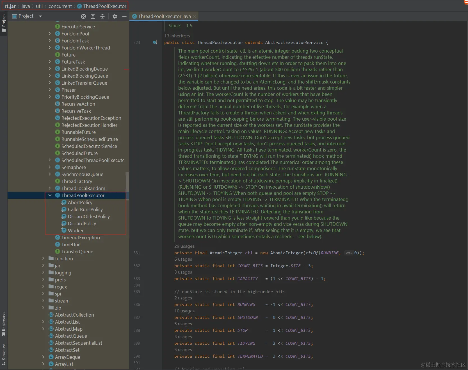Click the 10 usages hint above SHUTDOWN
Screen dimensions: 468x370
pos(184,311)
